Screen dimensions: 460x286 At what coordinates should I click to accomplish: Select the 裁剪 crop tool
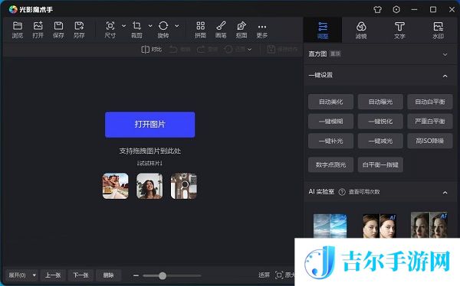(136, 30)
